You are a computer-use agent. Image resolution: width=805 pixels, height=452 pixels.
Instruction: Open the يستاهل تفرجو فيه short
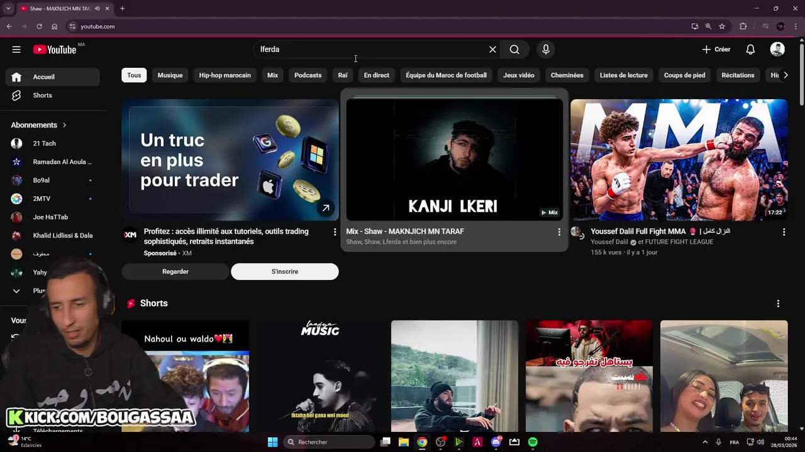pyautogui.click(x=589, y=376)
